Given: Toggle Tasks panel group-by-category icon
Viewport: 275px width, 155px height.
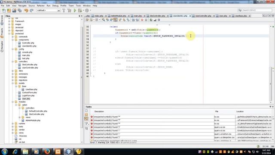Looking at the screenshot, I should click(86, 129).
